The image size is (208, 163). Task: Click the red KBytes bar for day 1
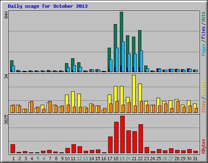[x=13, y=149]
